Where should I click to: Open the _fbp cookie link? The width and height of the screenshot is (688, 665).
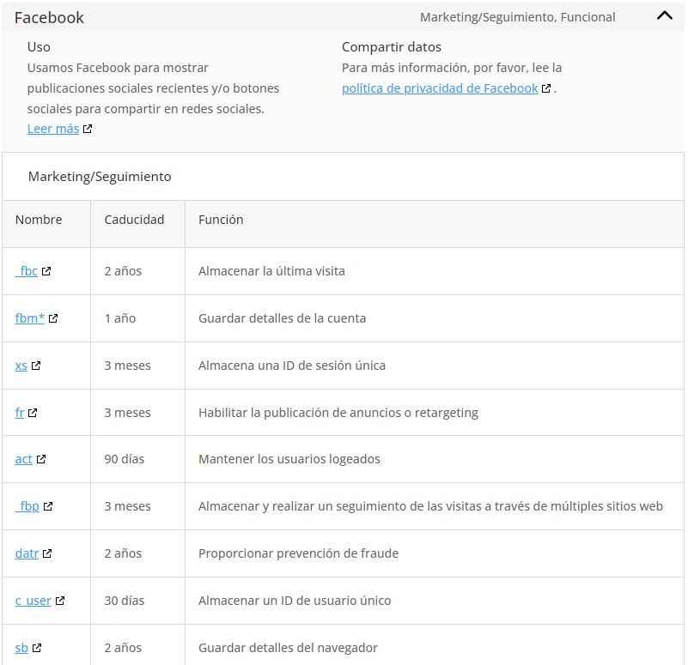[27, 506]
